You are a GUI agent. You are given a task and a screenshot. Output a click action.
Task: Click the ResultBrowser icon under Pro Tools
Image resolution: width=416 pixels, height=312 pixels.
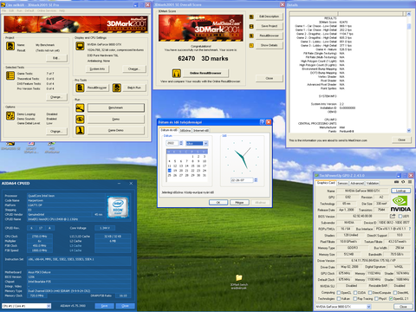80,88
